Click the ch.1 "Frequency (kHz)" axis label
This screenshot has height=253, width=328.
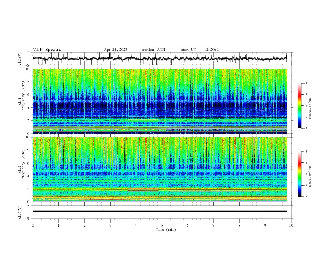23,96
